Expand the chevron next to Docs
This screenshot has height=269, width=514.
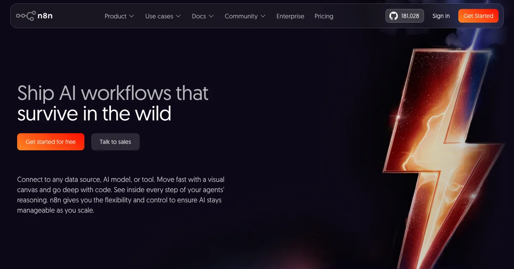point(211,16)
